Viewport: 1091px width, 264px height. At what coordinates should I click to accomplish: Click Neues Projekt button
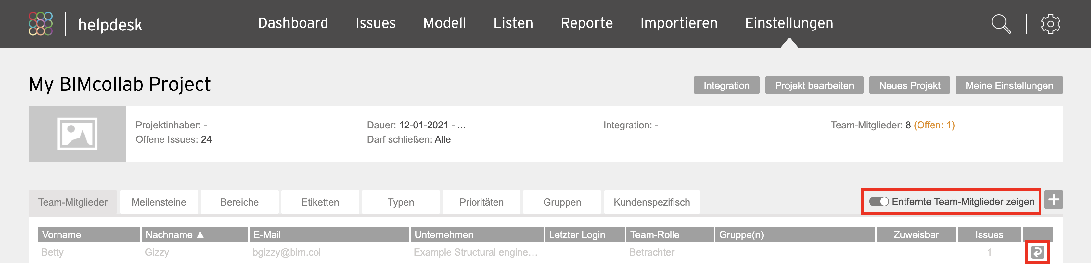(909, 85)
